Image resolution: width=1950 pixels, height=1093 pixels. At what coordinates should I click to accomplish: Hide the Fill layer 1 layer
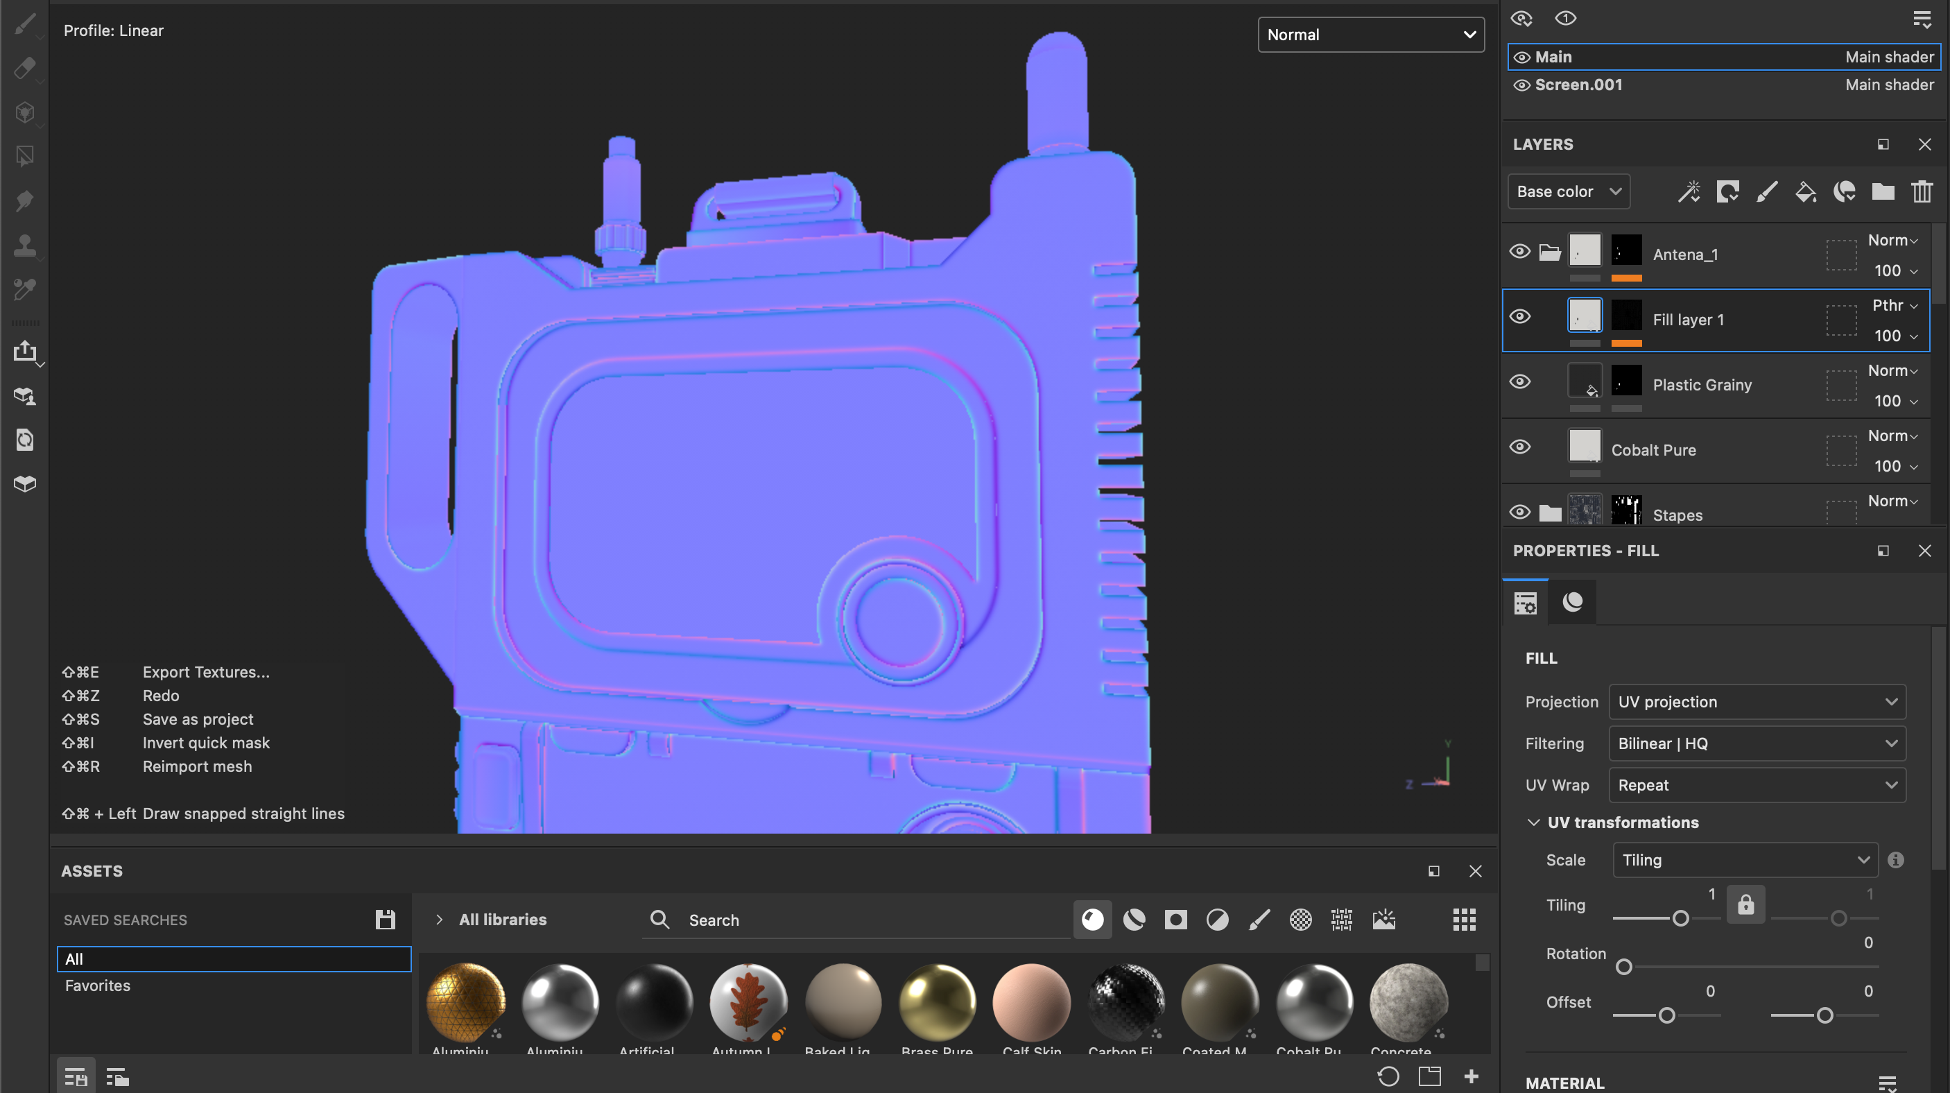click(1520, 316)
